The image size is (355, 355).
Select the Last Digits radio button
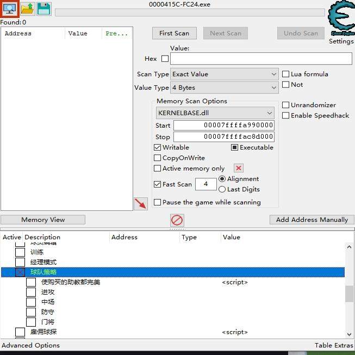[x=222, y=189]
